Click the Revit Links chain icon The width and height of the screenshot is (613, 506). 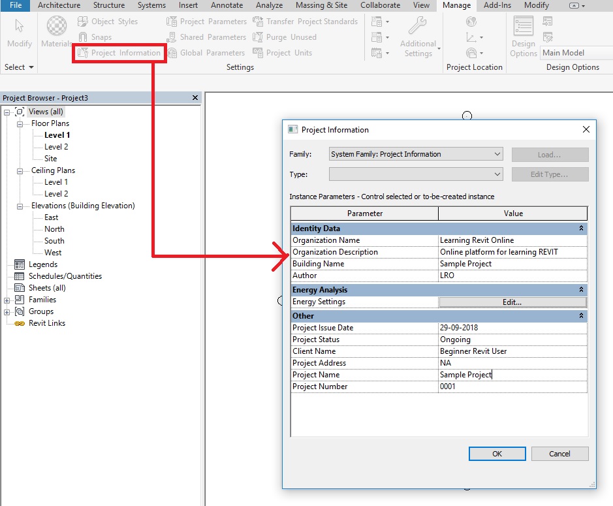click(x=19, y=323)
